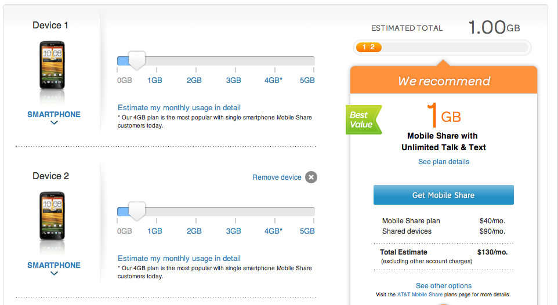The height and width of the screenshot is (305, 558).
Task: Expand the Device 2 SMARTPHONE chevron
Action: (x=54, y=274)
